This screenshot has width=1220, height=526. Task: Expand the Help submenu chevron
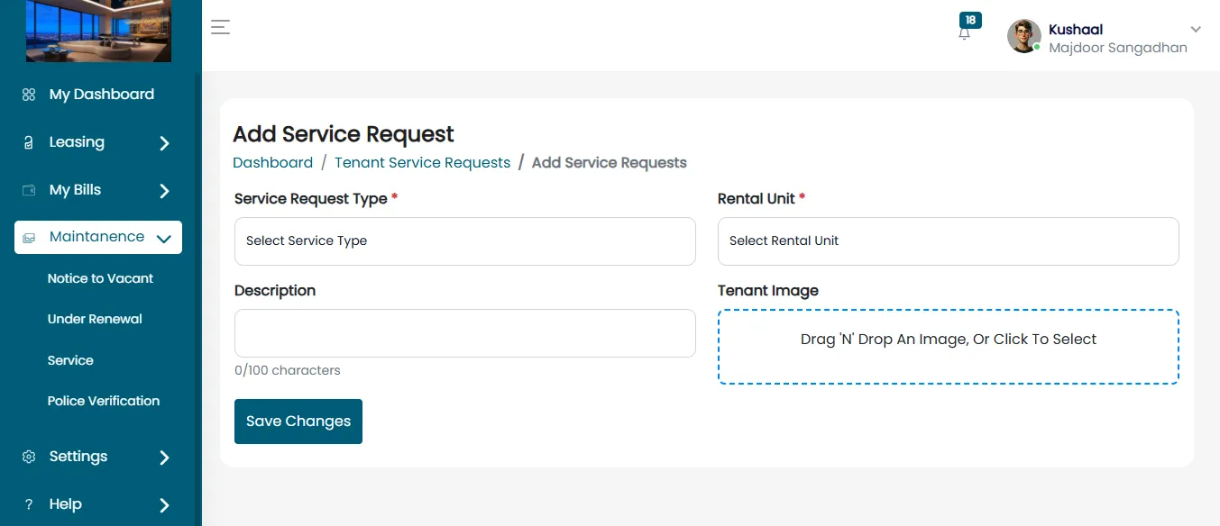pyautogui.click(x=164, y=505)
